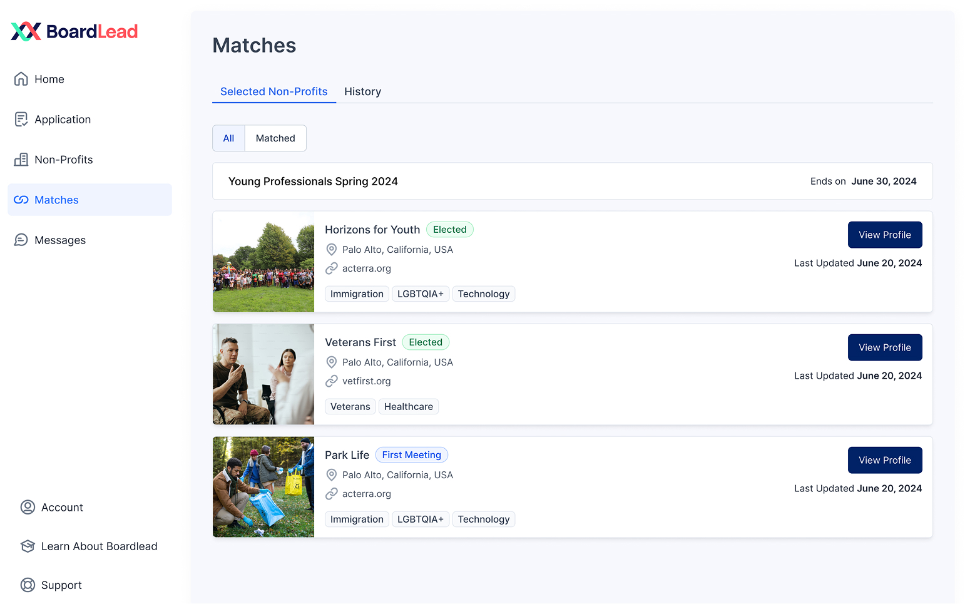Click the Support lifebuoy icon
965x604 pixels.
(28, 585)
